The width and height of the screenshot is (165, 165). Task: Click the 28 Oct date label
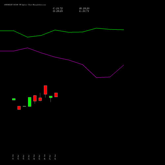tap(55, 157)
